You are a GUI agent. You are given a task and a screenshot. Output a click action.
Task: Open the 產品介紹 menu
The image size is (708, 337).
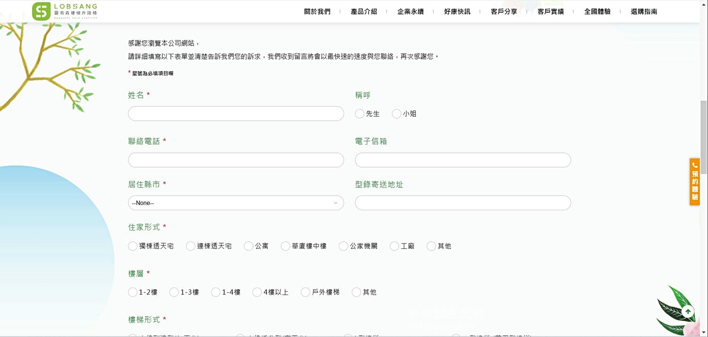tap(364, 11)
